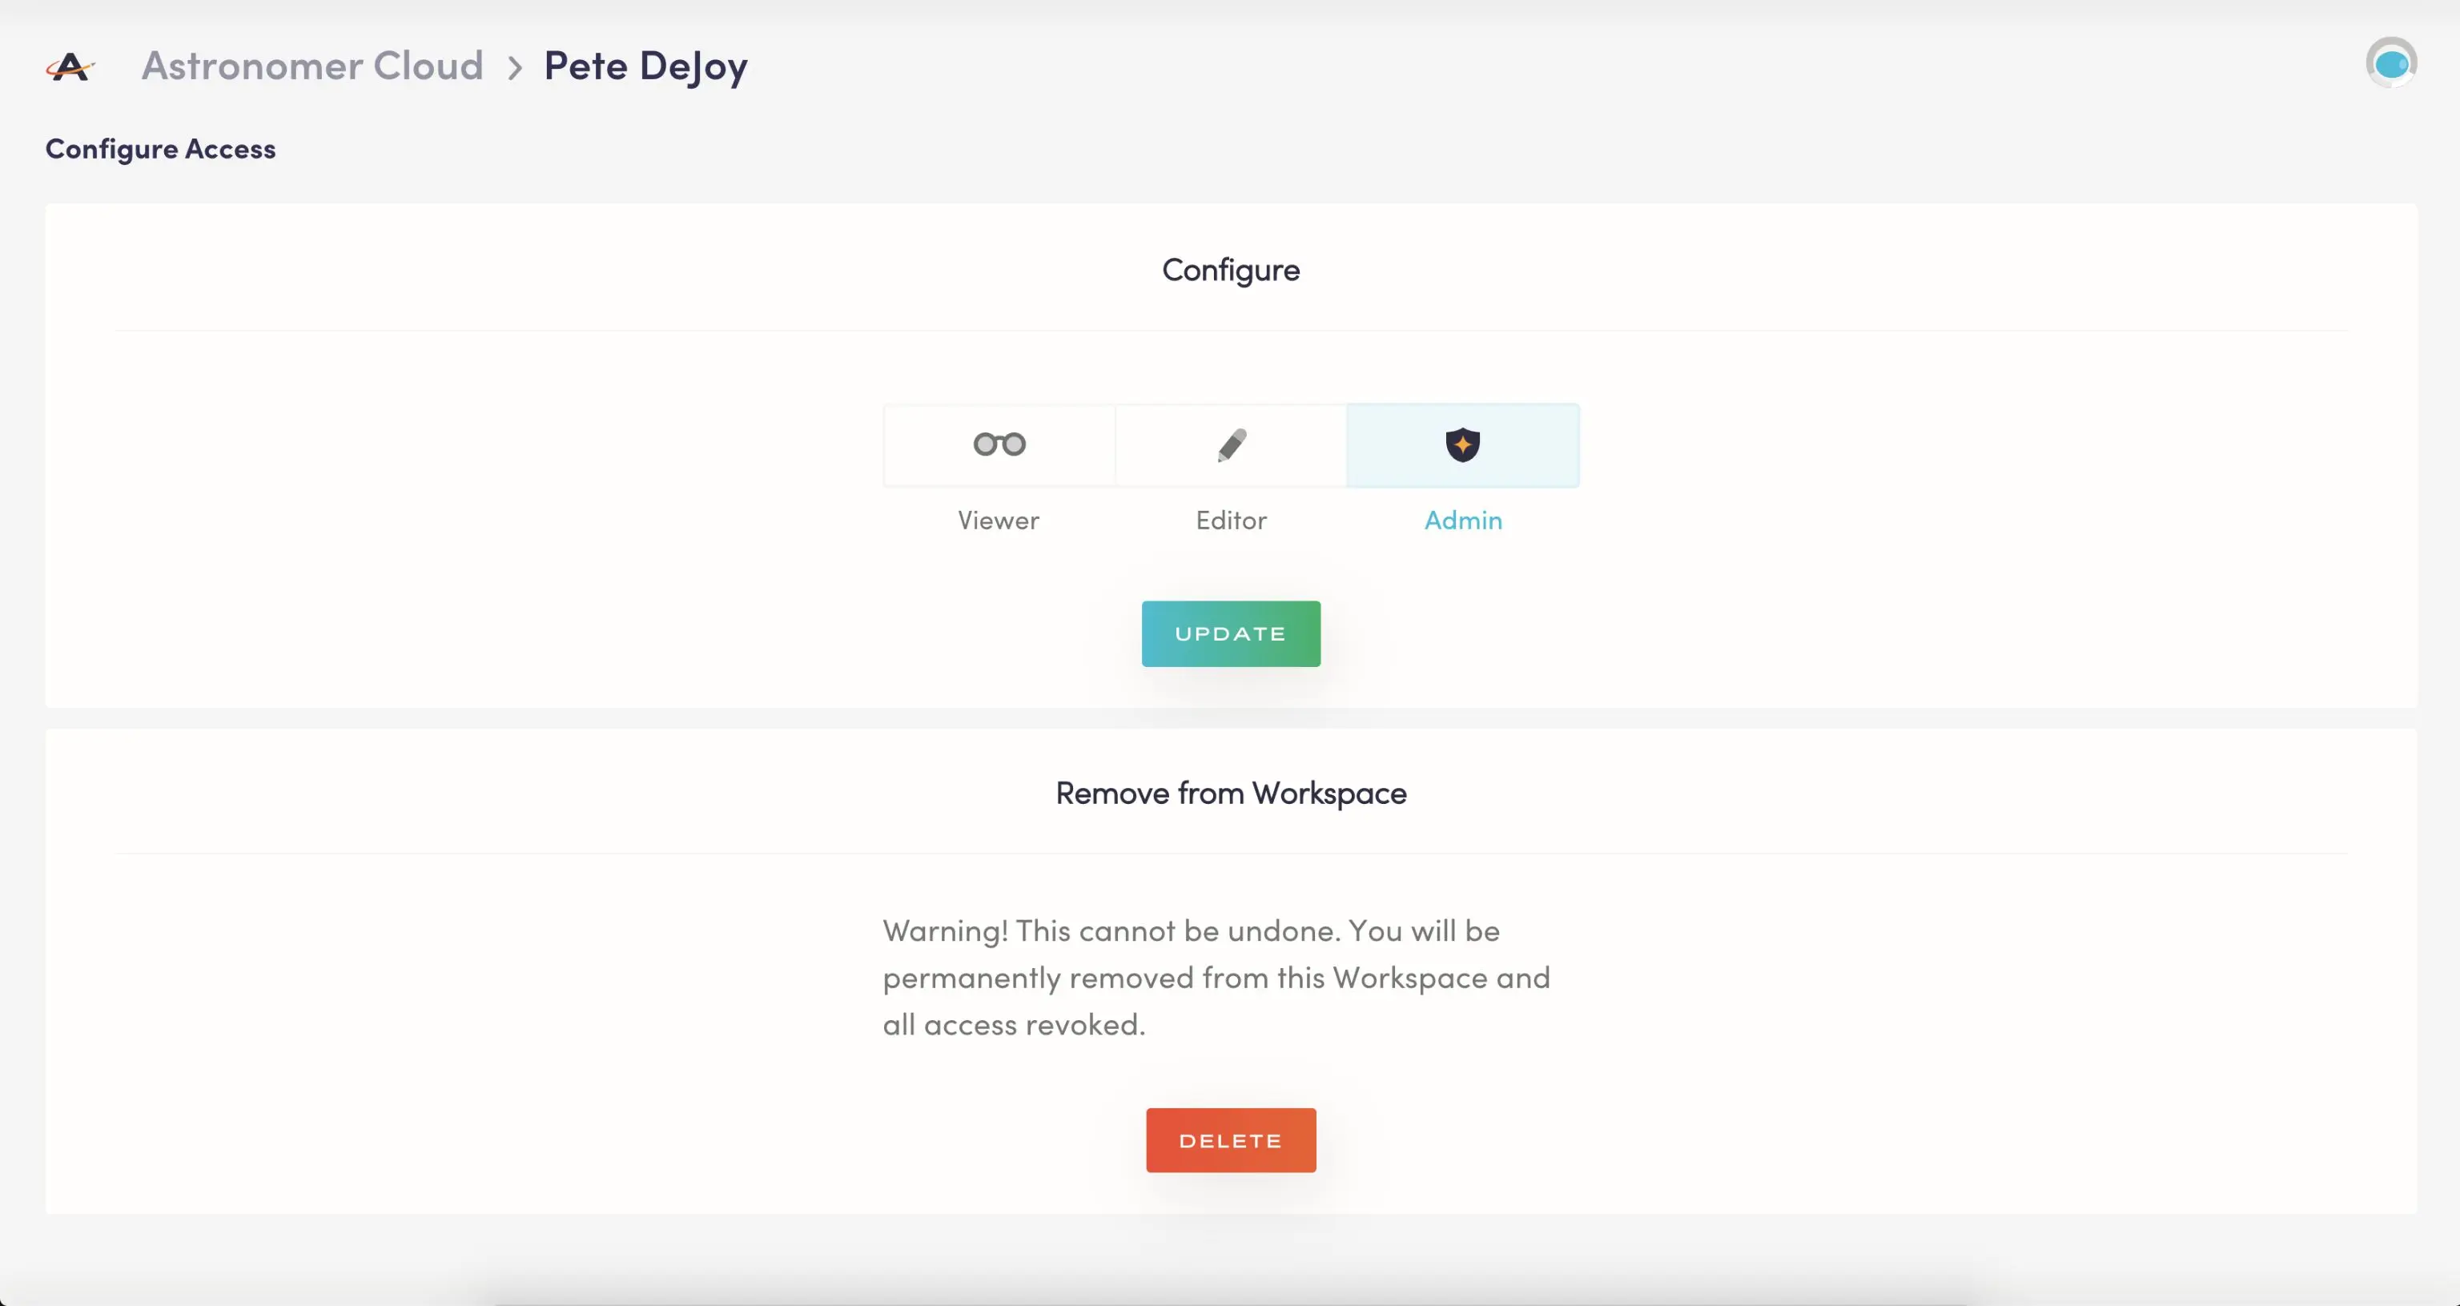This screenshot has height=1306, width=2460.
Task: Select the Admin shield icon
Action: [x=1462, y=445]
